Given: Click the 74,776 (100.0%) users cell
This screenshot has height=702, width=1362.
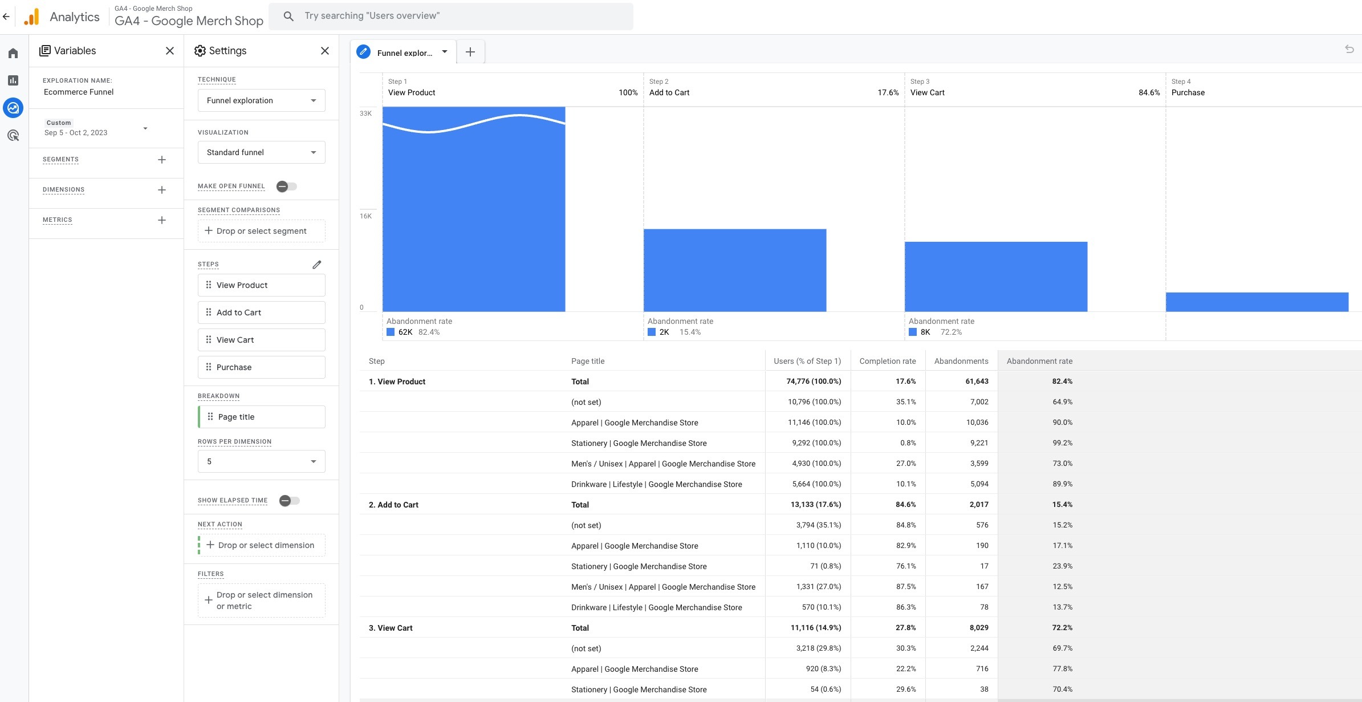Looking at the screenshot, I should click(814, 382).
